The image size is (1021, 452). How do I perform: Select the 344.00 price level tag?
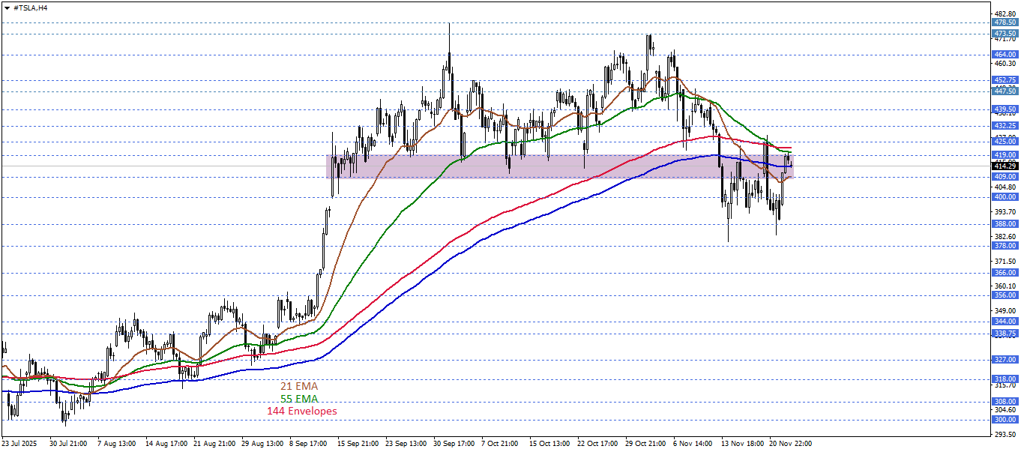(1004, 321)
